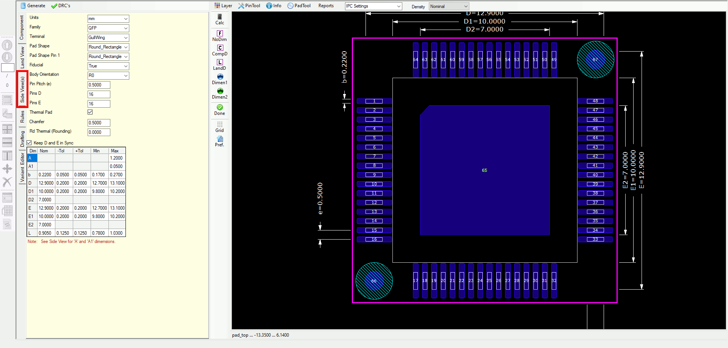Toggle the Thermal Pad checkbox
The height and width of the screenshot is (348, 728).
tap(90, 112)
